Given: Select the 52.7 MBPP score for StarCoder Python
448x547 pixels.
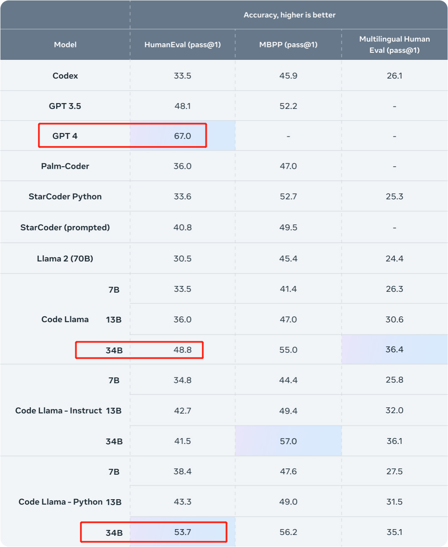Looking at the screenshot, I should click(288, 197).
